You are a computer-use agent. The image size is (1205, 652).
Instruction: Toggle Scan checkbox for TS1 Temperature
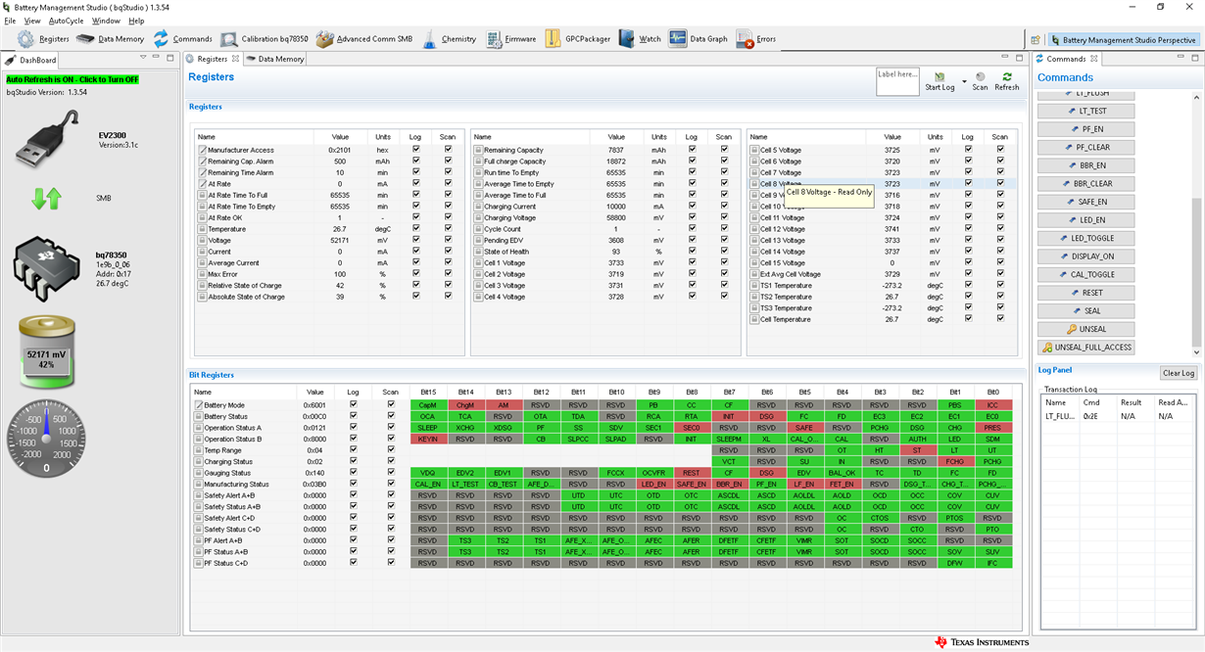1000,285
